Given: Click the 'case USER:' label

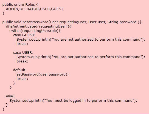Looking at the screenshot, I should click(x=23, y=53).
